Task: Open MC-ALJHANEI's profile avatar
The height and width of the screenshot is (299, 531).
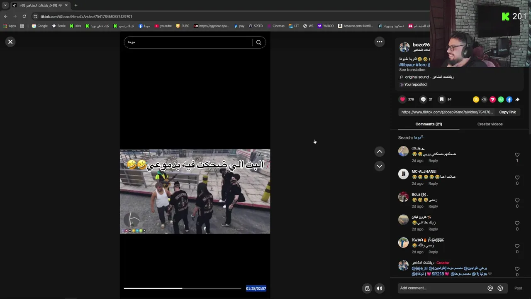Action: (x=403, y=174)
